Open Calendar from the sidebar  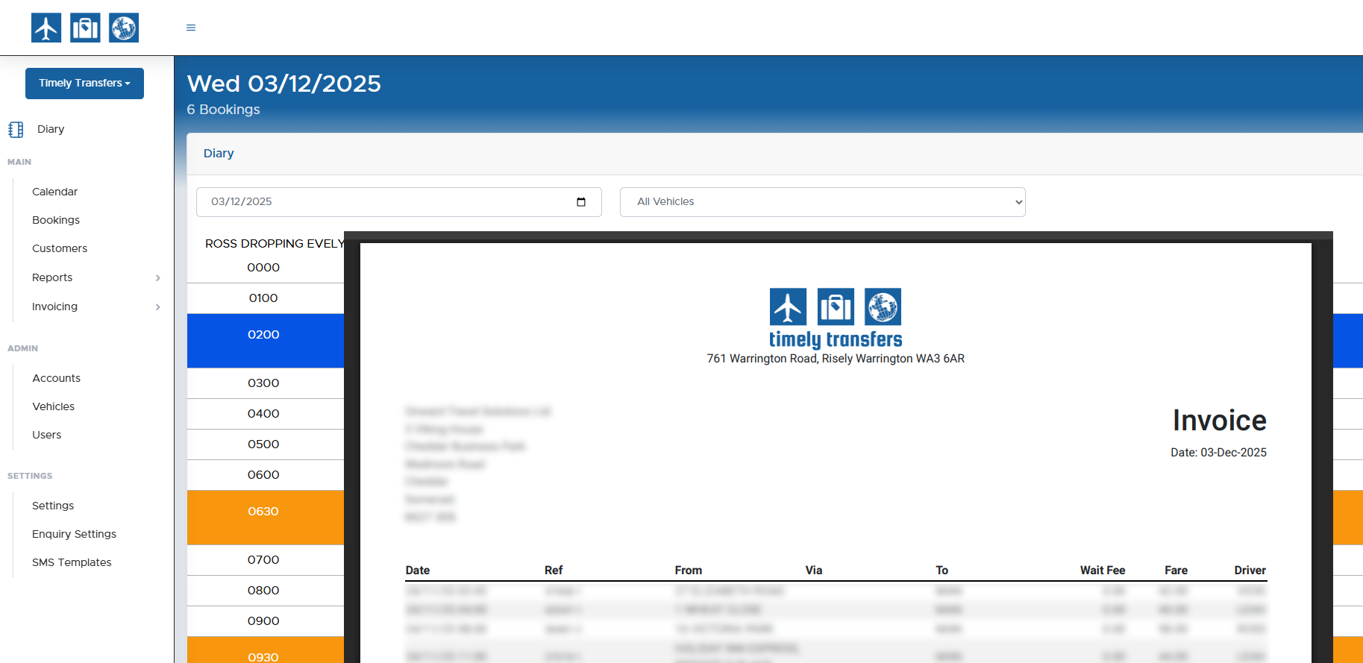(x=54, y=192)
